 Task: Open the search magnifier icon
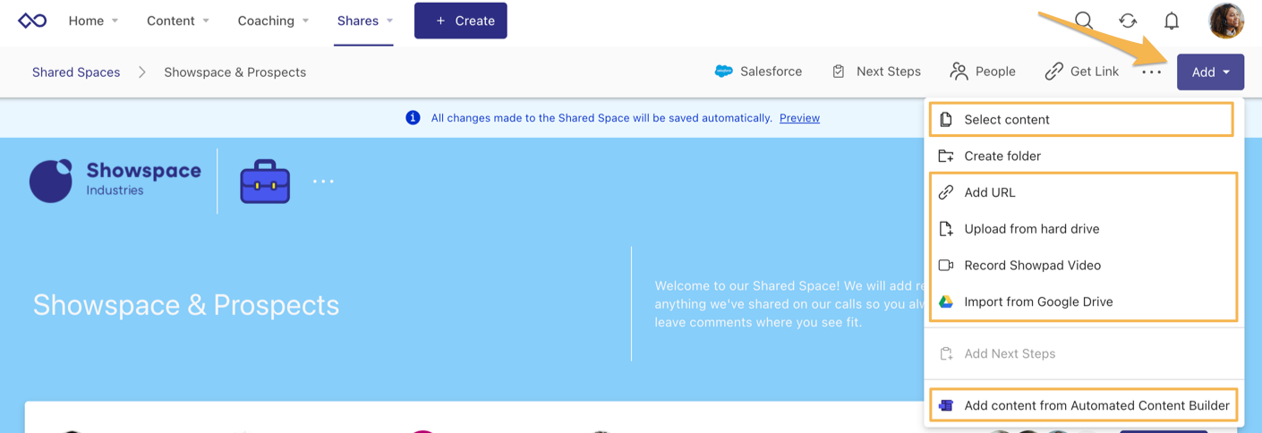click(1083, 21)
